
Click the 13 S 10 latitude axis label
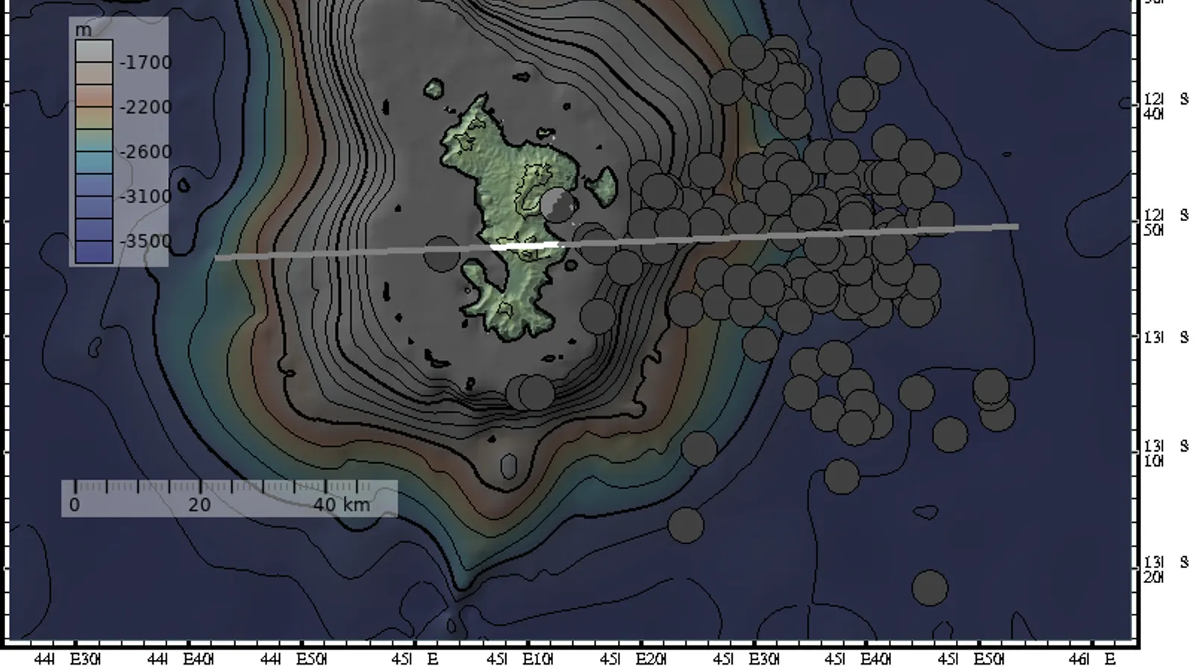tap(1166, 453)
